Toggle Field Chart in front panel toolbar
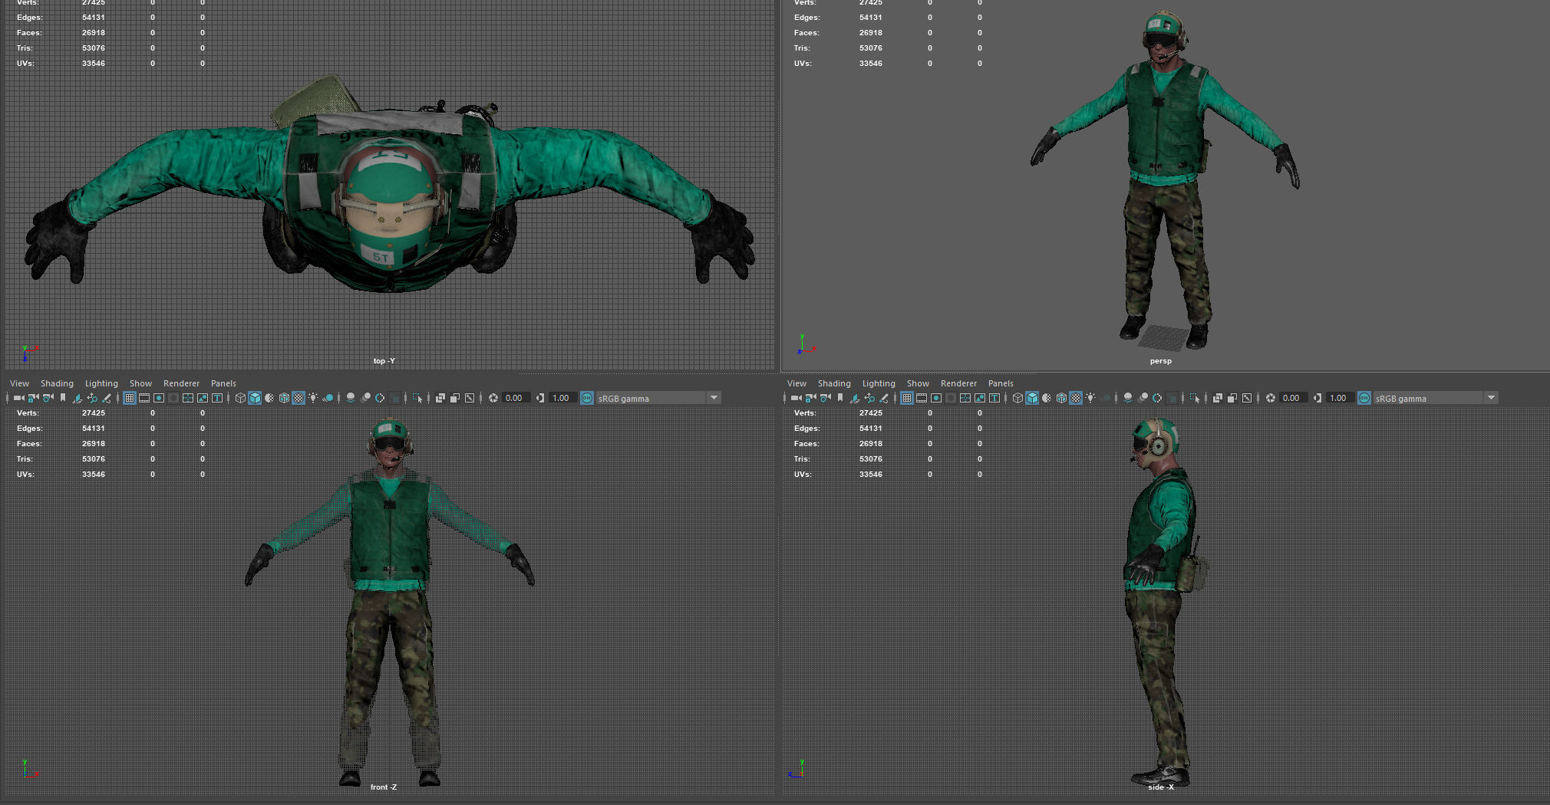The height and width of the screenshot is (805, 1550). point(188,398)
